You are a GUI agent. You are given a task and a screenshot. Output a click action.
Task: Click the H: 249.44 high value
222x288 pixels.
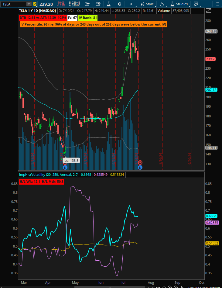point(101,11)
